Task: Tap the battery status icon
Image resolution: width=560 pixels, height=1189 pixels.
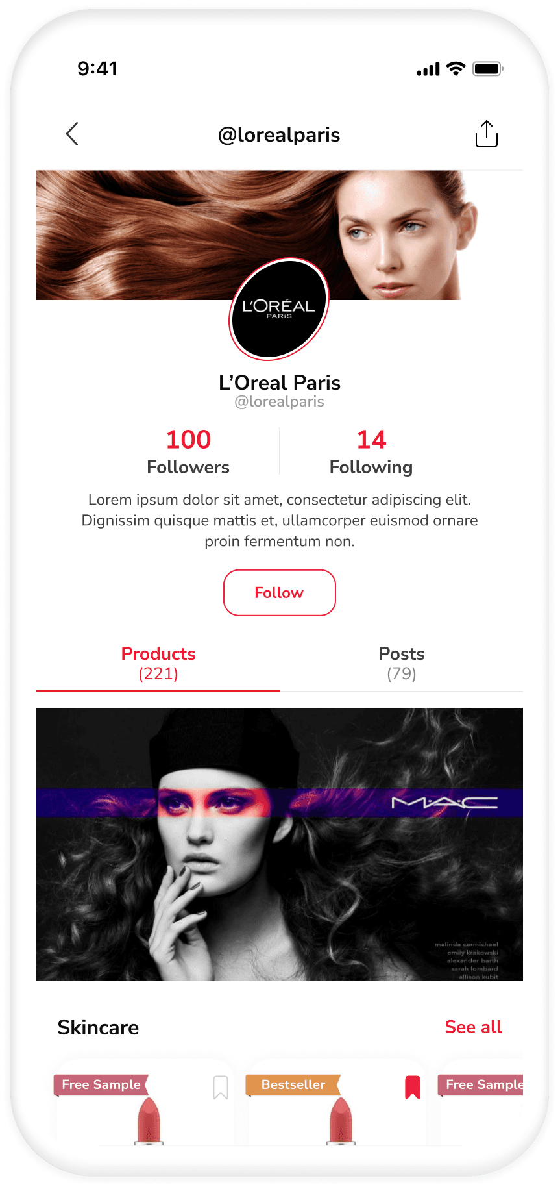Action: [488, 68]
